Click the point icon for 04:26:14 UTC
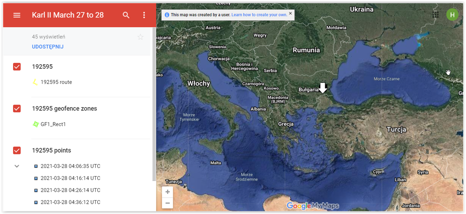The height and width of the screenshot is (214, 466). 36,190
